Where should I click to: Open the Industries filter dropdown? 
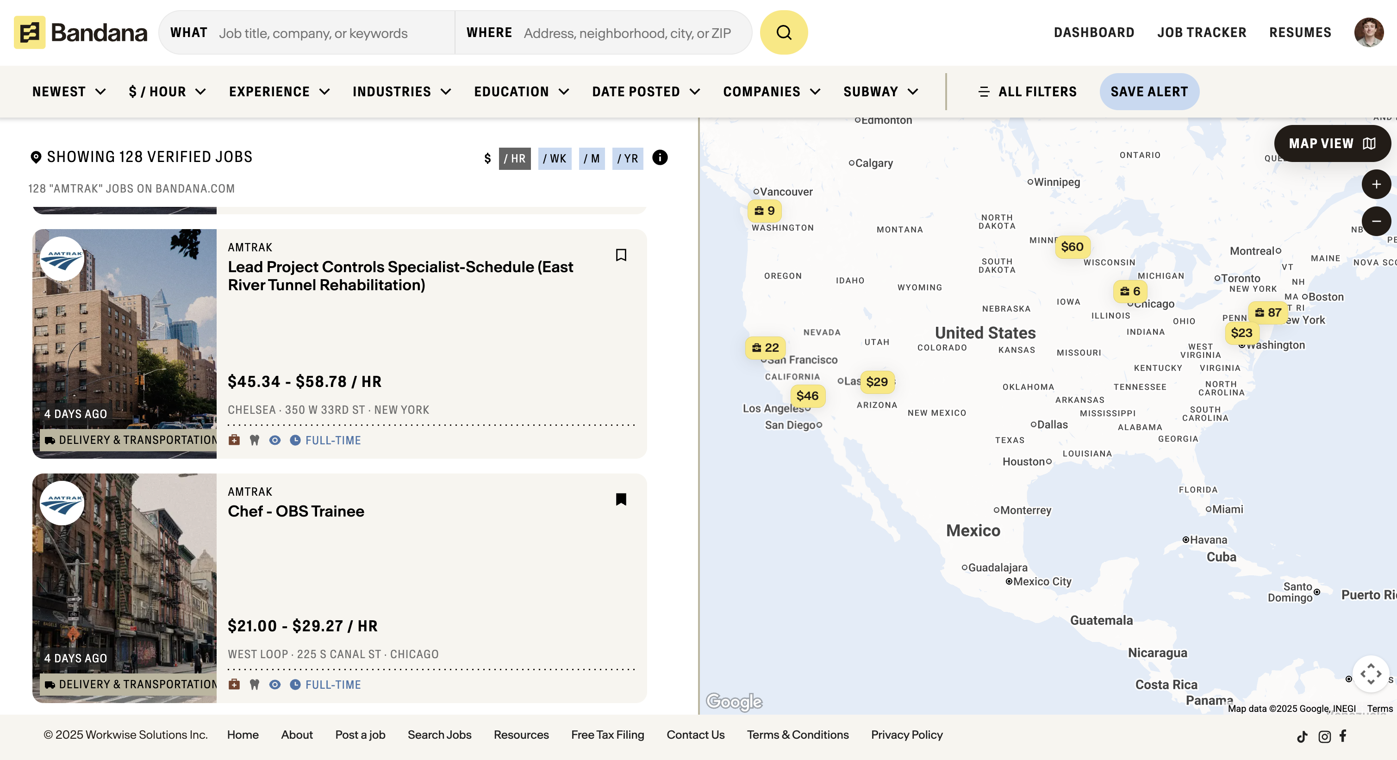pos(401,92)
